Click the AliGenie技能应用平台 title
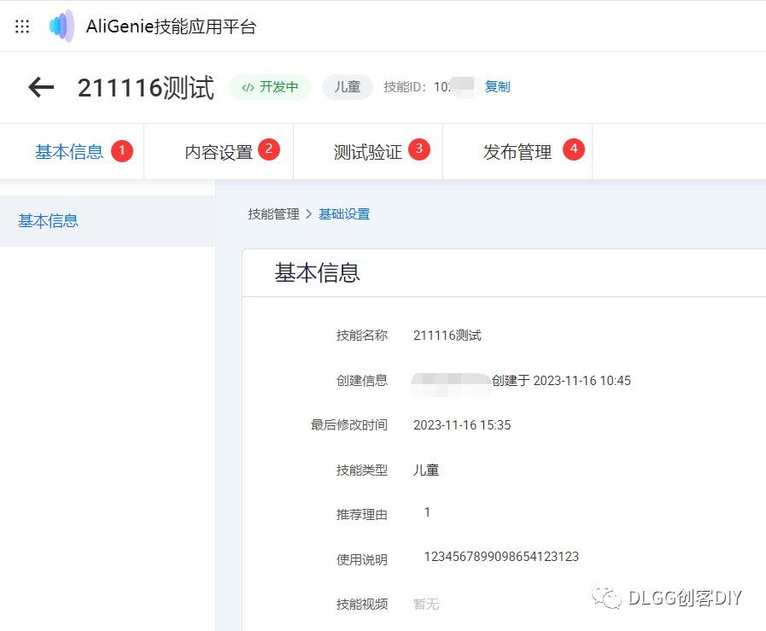The width and height of the screenshot is (766, 631). [x=171, y=26]
